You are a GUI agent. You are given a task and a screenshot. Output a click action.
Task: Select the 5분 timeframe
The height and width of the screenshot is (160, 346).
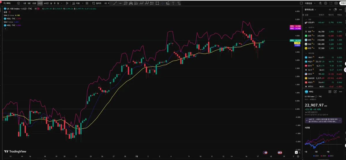tap(29, 3)
